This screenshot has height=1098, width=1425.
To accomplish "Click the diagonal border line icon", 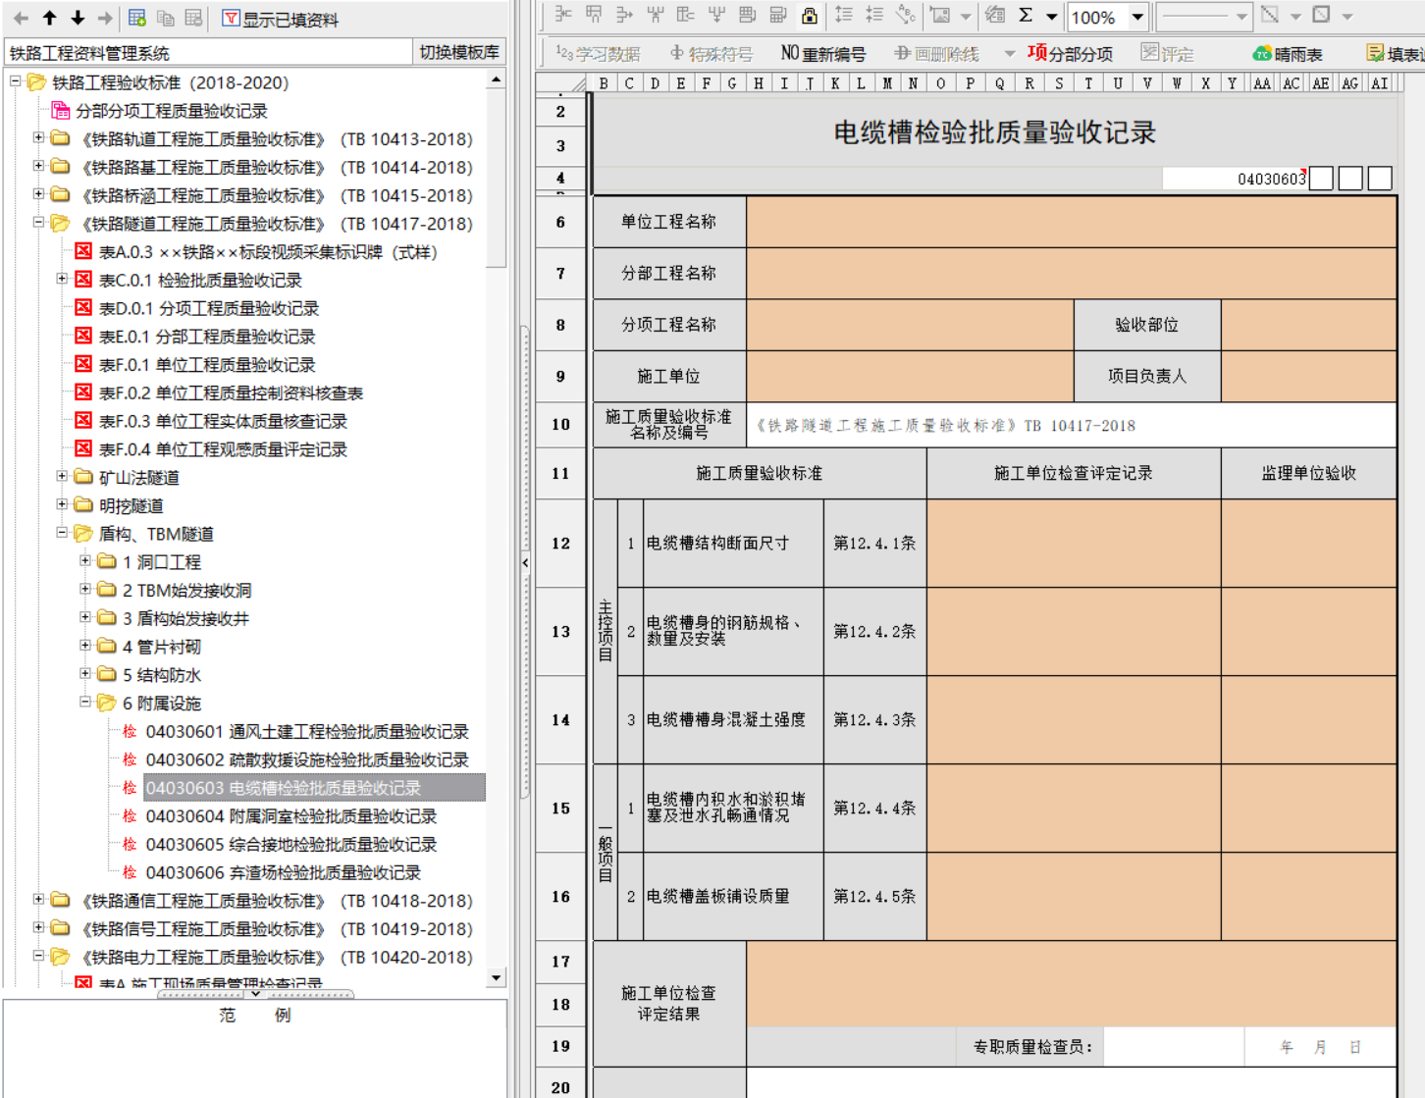I will tap(1270, 15).
